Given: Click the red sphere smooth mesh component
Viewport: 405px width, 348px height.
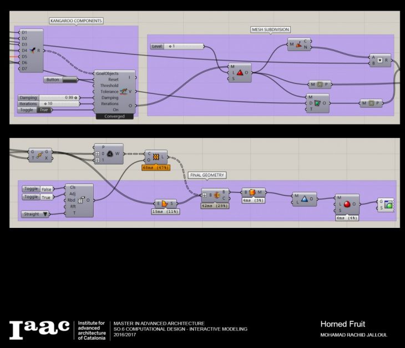Looking at the screenshot, I should pyautogui.click(x=347, y=204).
